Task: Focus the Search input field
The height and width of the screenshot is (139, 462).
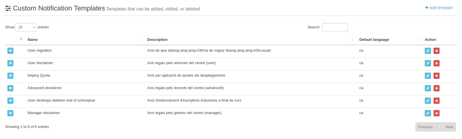Action: [335, 27]
